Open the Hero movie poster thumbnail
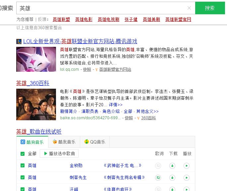This screenshot has width=227, height=191. click(x=36, y=104)
